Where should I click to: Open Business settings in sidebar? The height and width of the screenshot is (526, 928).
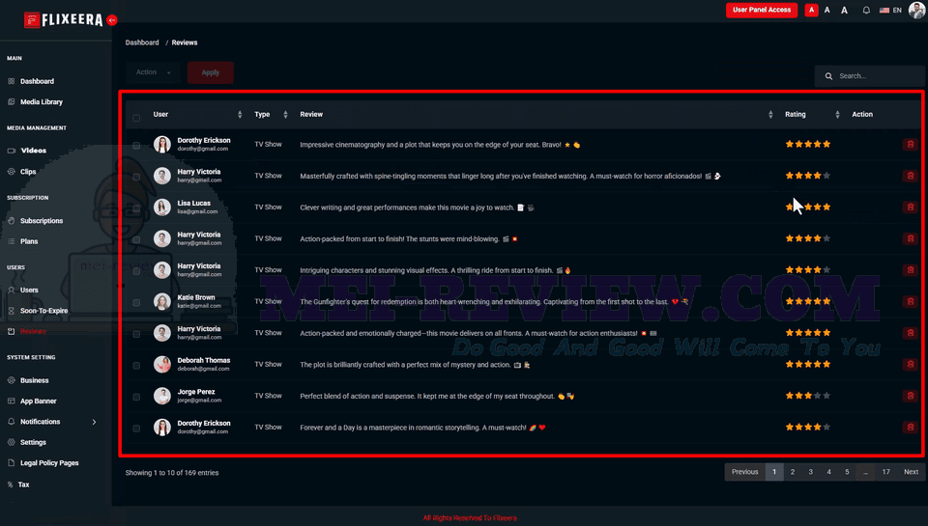[35, 380]
